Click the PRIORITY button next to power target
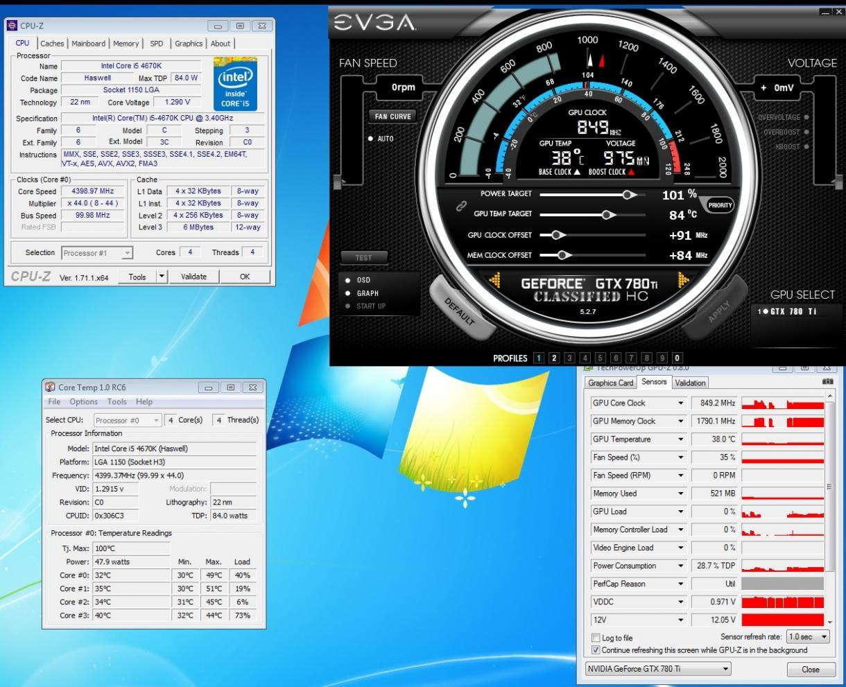This screenshot has height=687, width=846. click(719, 205)
